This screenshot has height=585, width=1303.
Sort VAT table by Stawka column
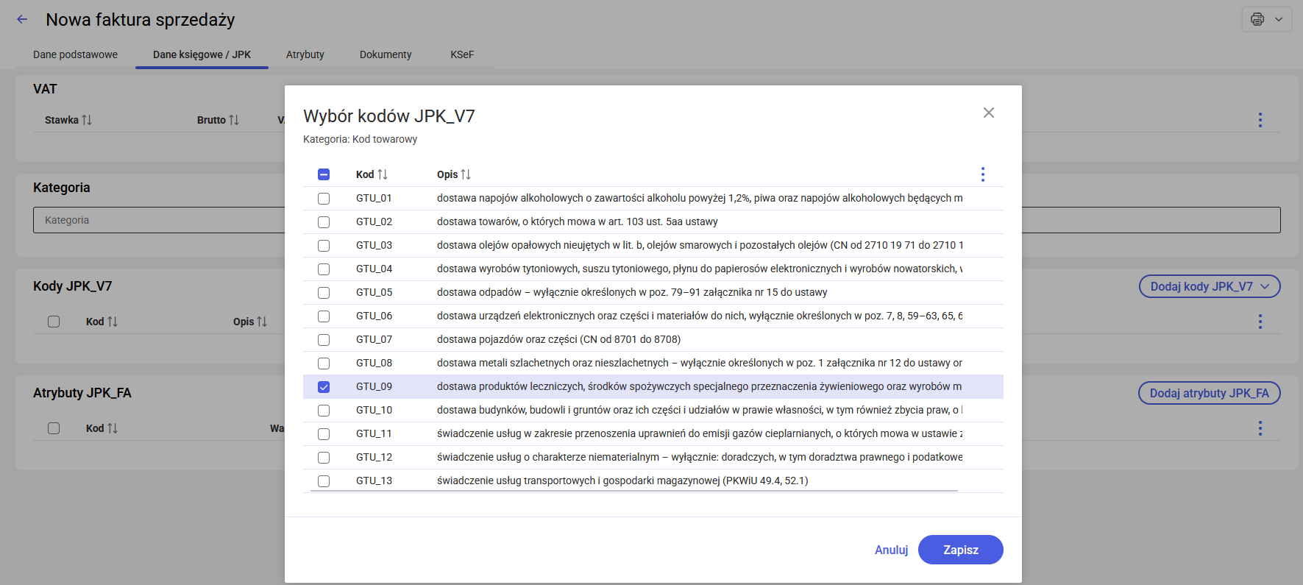click(x=68, y=120)
